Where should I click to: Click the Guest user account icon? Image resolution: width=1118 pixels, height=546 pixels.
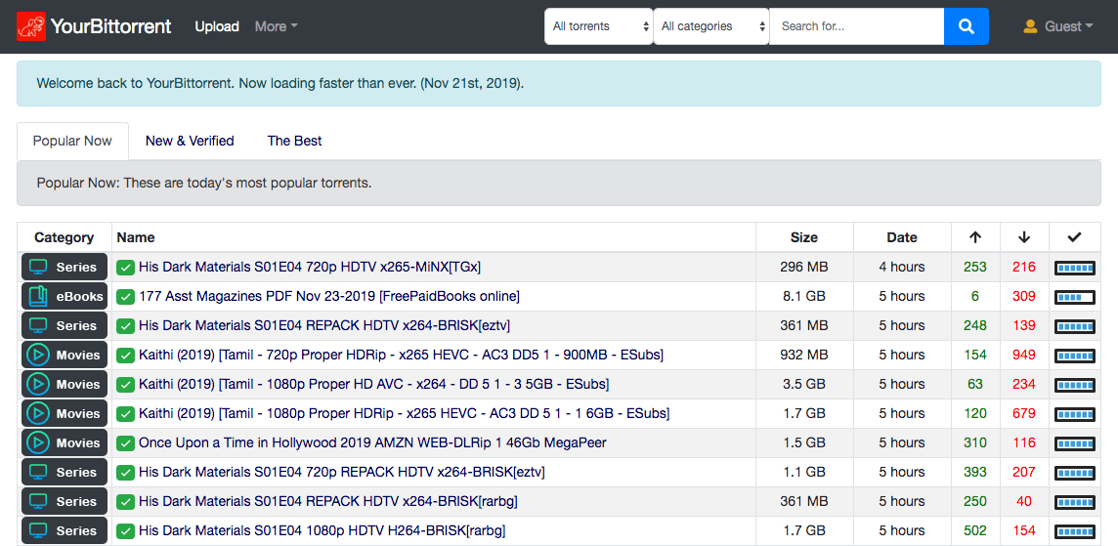(1030, 26)
